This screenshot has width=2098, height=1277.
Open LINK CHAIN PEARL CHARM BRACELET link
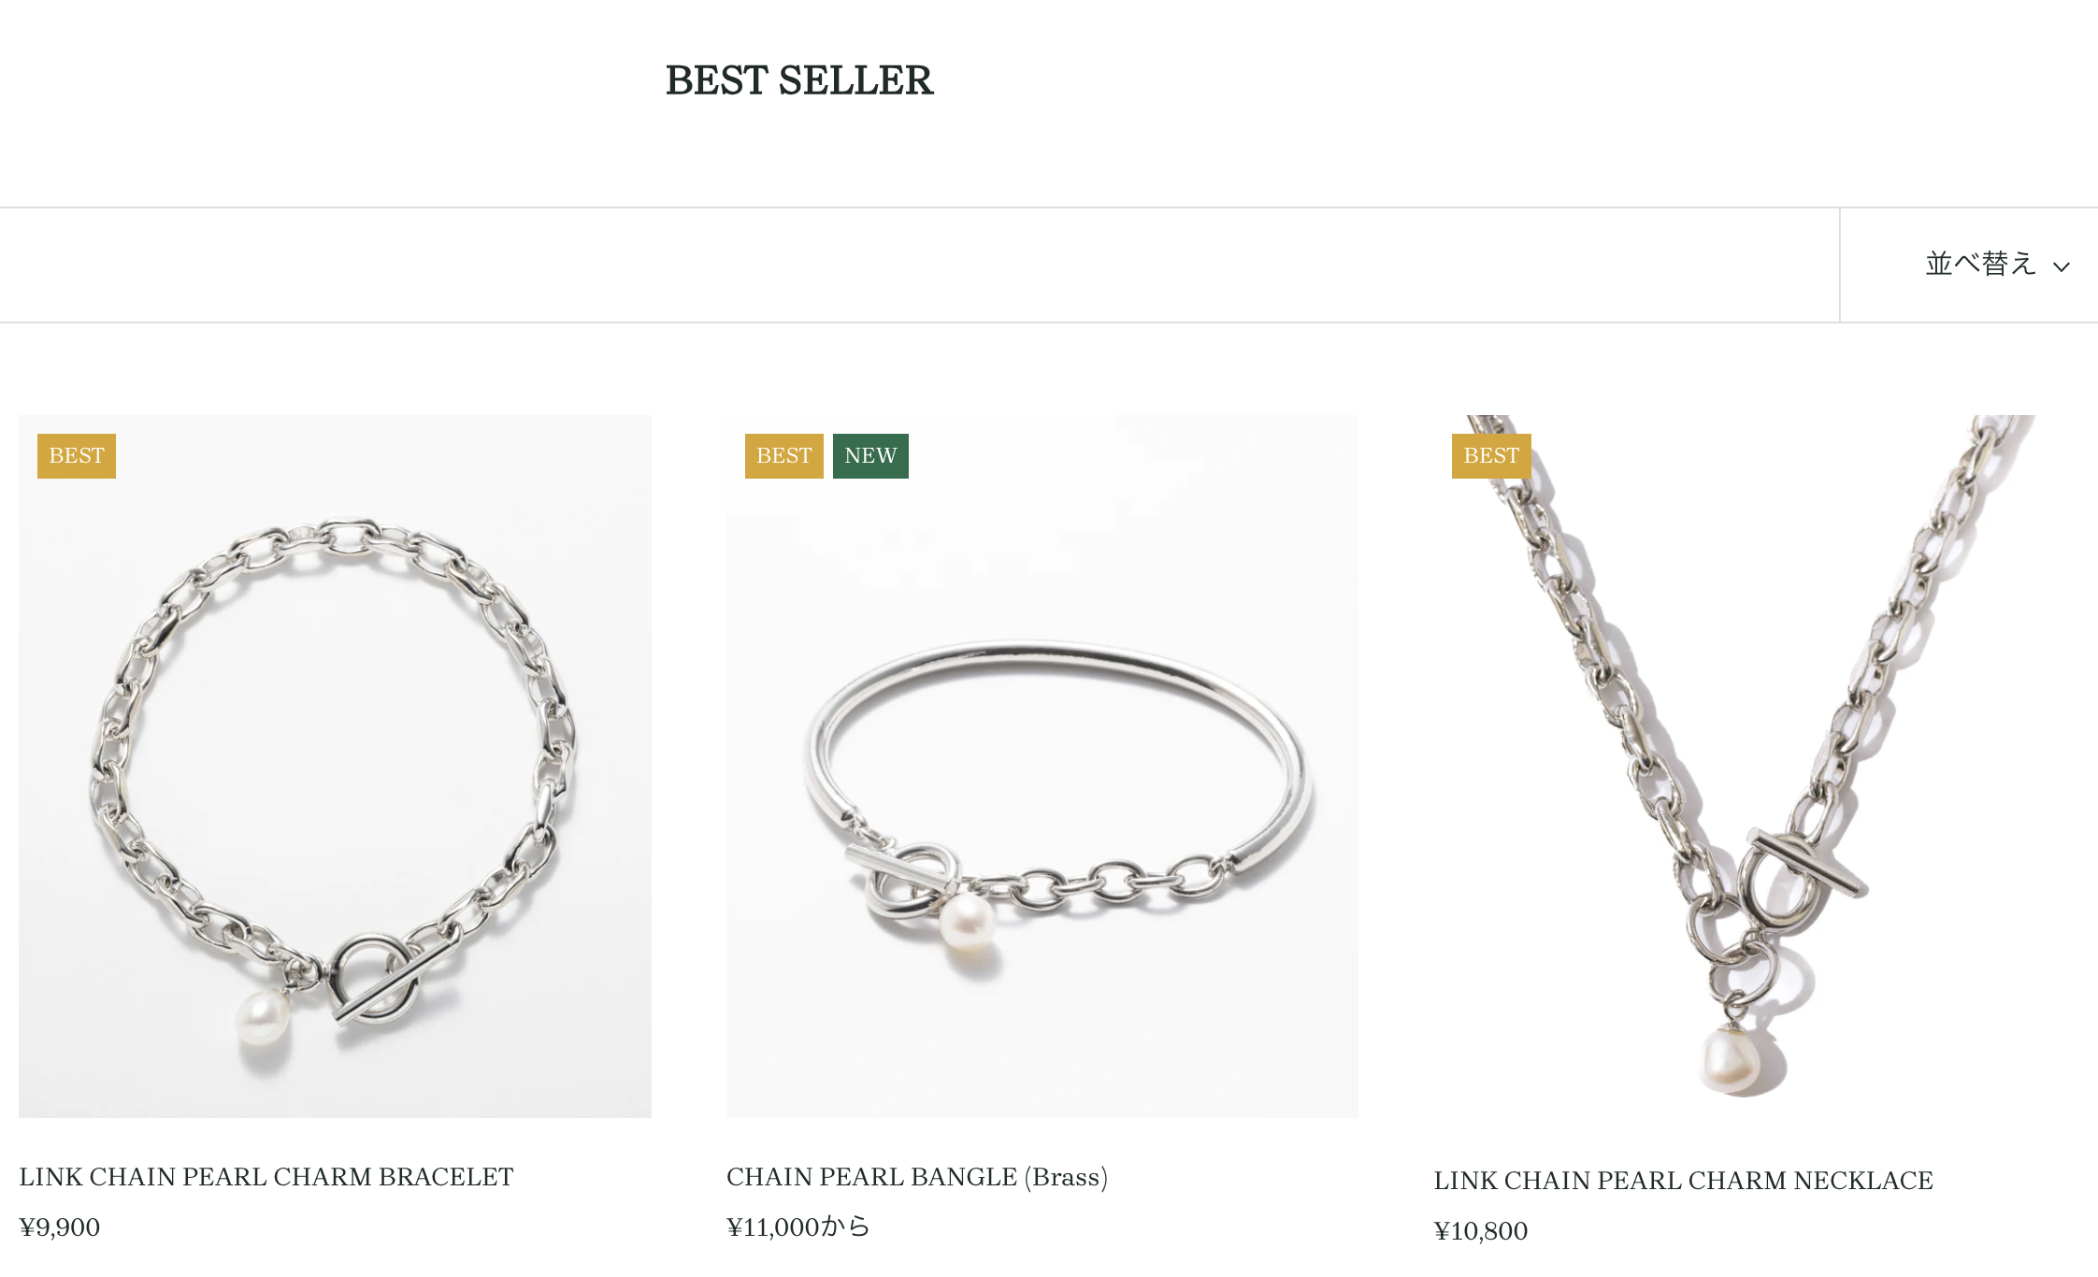coord(266,1177)
